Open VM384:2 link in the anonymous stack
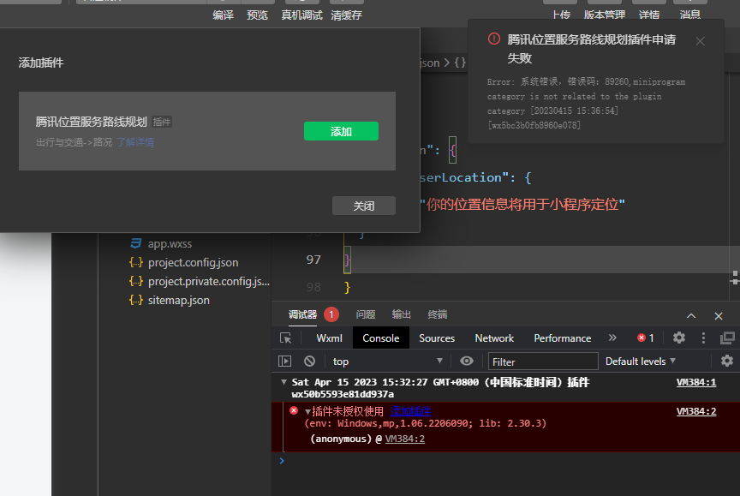Image resolution: width=740 pixels, height=496 pixels. tap(404, 439)
